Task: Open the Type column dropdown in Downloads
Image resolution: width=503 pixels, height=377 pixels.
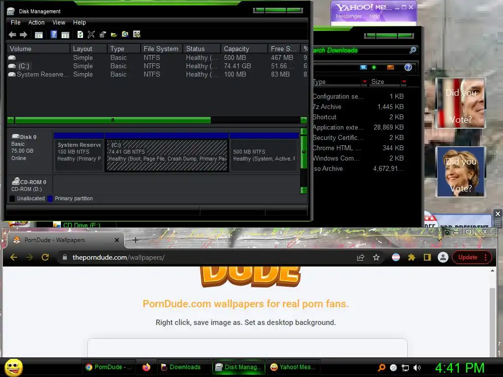Action: (365, 82)
